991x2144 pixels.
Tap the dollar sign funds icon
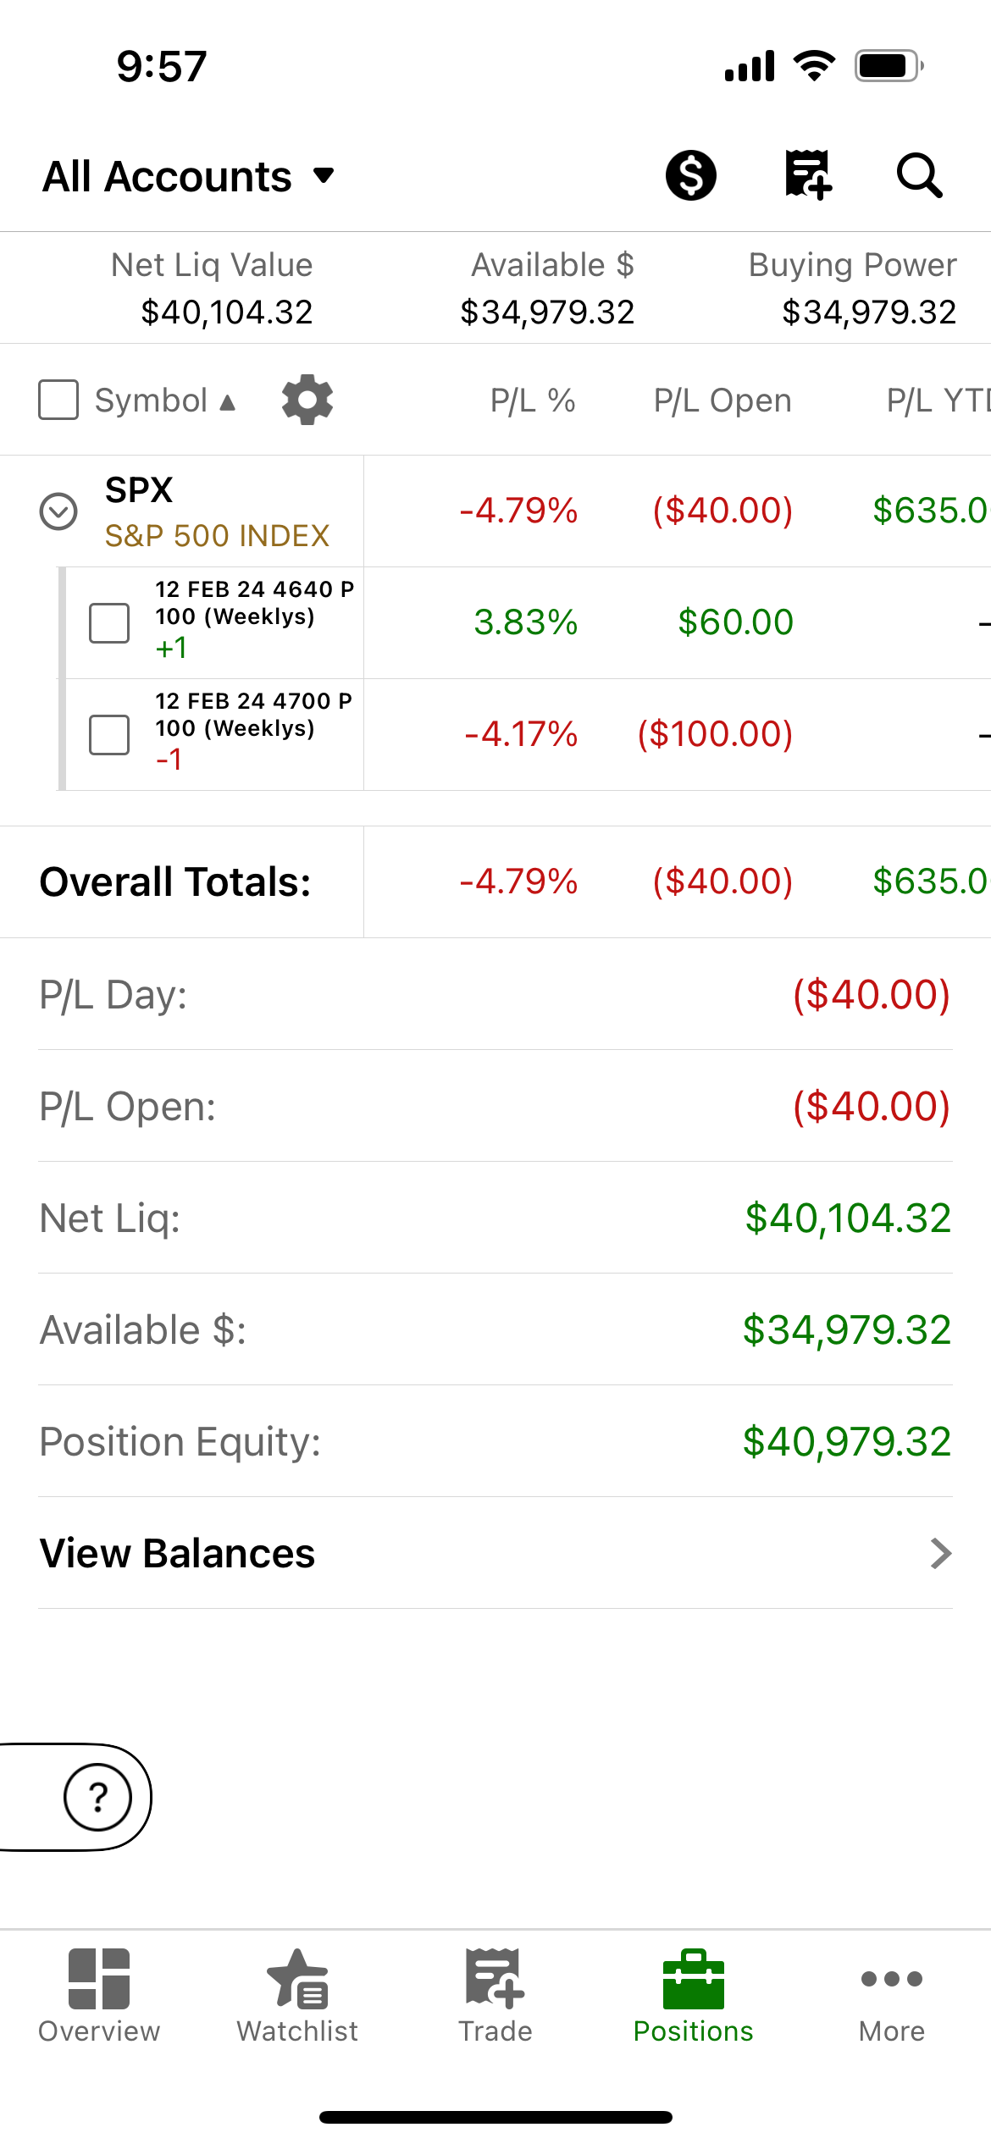[x=690, y=175]
